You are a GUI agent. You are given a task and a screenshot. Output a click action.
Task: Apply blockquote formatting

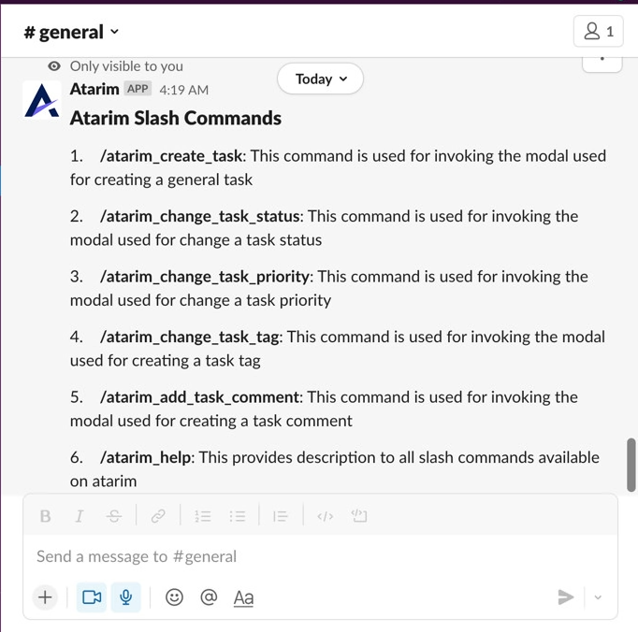[x=280, y=516]
